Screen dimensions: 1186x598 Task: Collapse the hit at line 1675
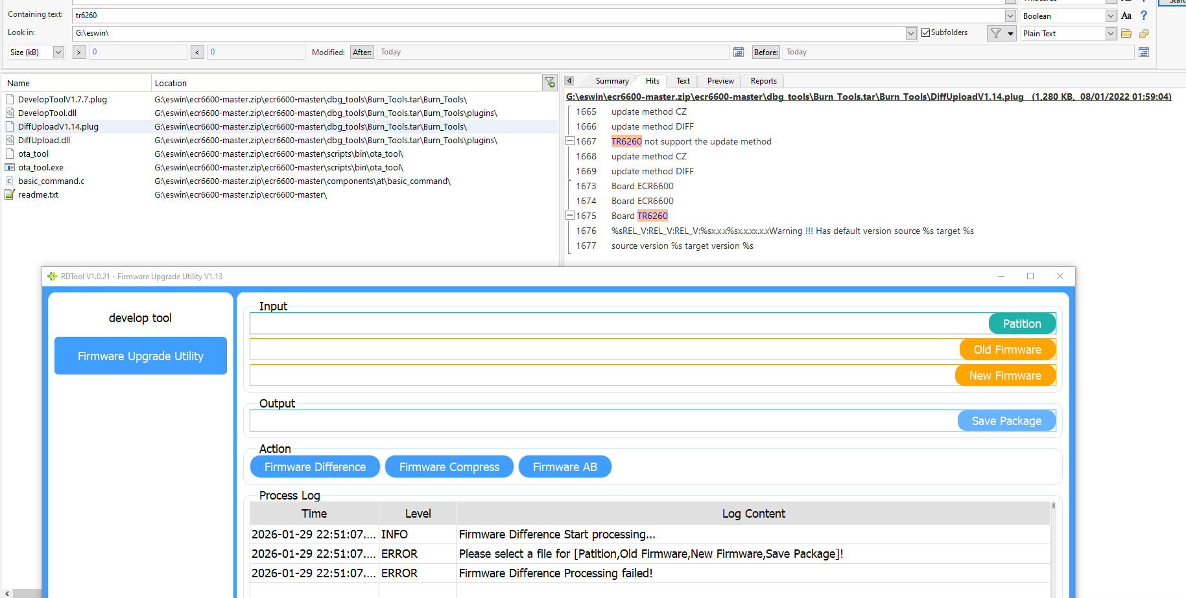click(570, 215)
